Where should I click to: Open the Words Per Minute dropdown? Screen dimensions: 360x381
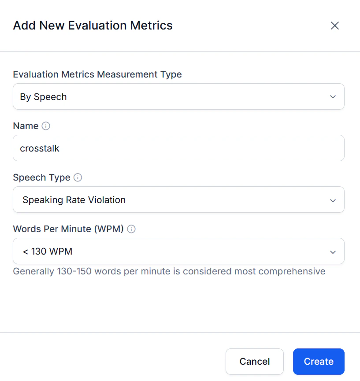point(178,252)
